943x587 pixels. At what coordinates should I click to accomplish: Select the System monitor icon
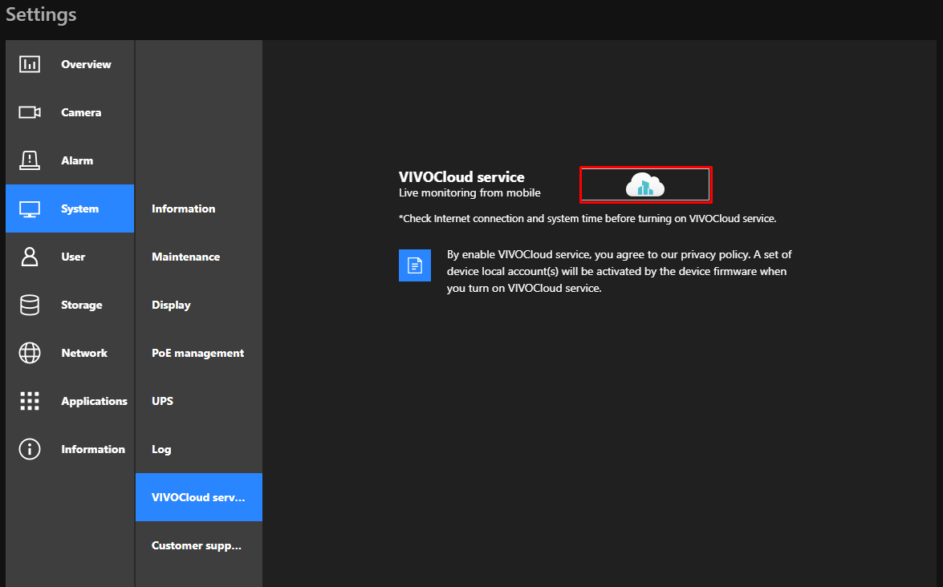[x=30, y=208]
